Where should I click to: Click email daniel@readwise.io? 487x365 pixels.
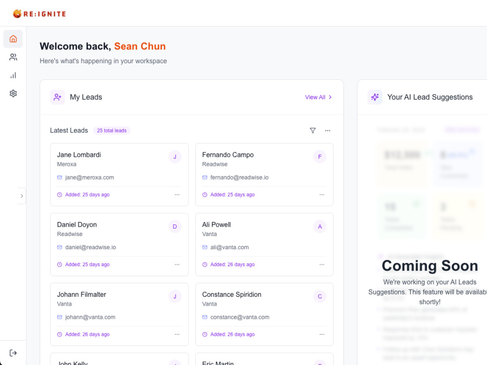pos(91,247)
